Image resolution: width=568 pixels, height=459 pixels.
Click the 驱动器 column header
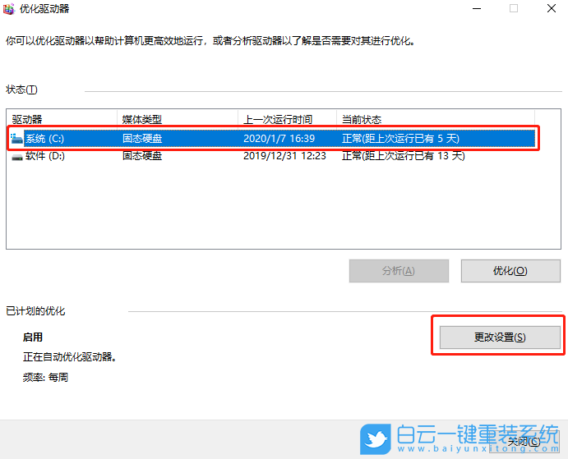point(62,119)
